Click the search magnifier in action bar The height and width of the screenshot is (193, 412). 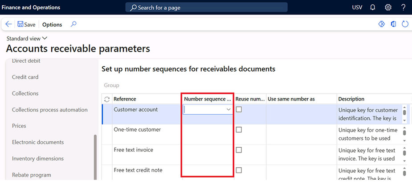(73, 24)
